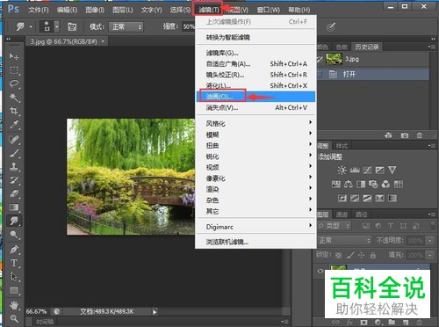
Task: Select the Move tool
Action: pyautogui.click(x=13, y=56)
